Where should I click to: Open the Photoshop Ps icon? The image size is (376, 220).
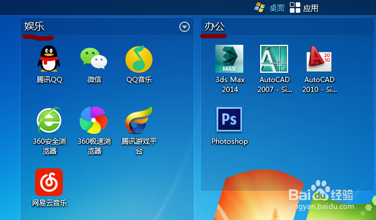click(x=229, y=119)
